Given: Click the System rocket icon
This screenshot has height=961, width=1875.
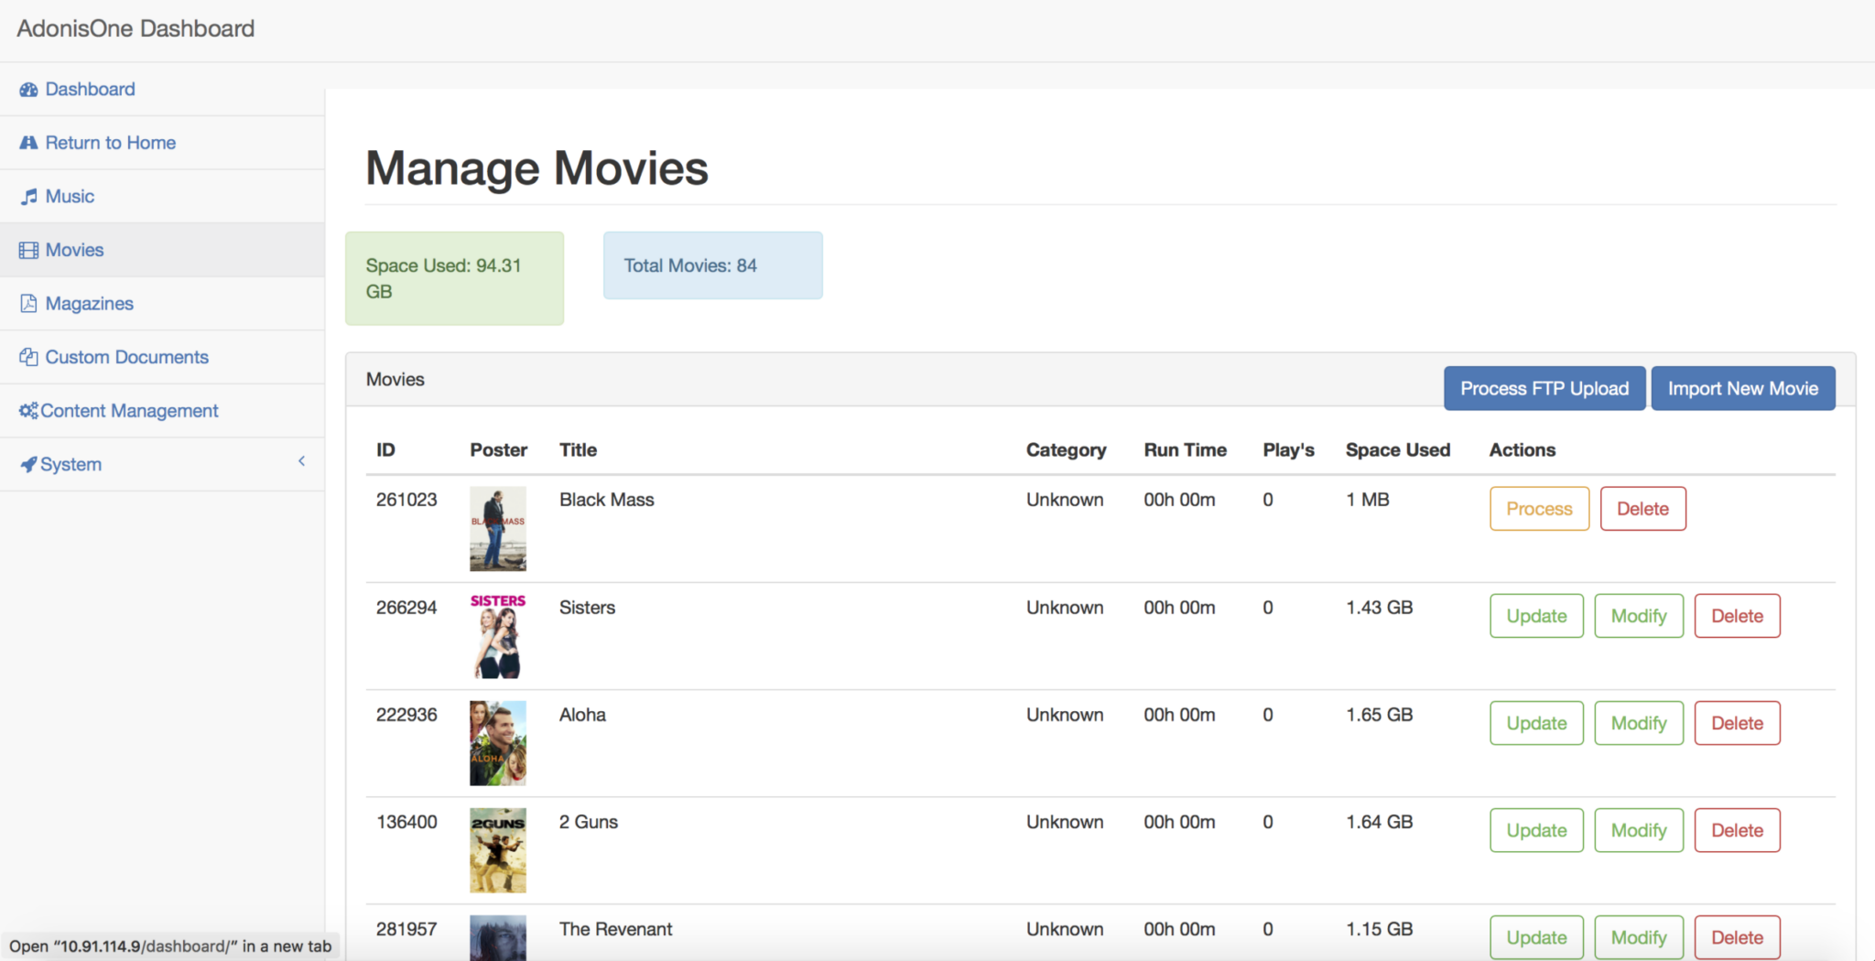Looking at the screenshot, I should [28, 465].
